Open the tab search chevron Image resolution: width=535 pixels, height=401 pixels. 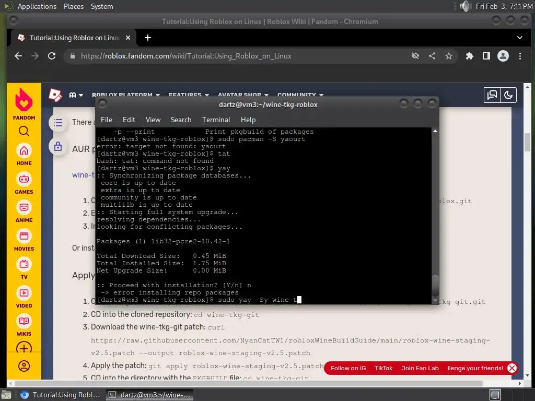point(520,38)
